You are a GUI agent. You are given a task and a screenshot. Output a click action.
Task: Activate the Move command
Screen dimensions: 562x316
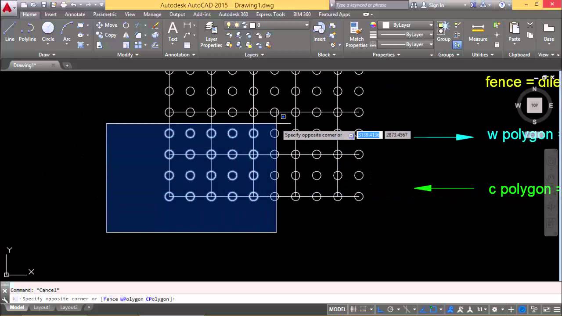(x=107, y=25)
